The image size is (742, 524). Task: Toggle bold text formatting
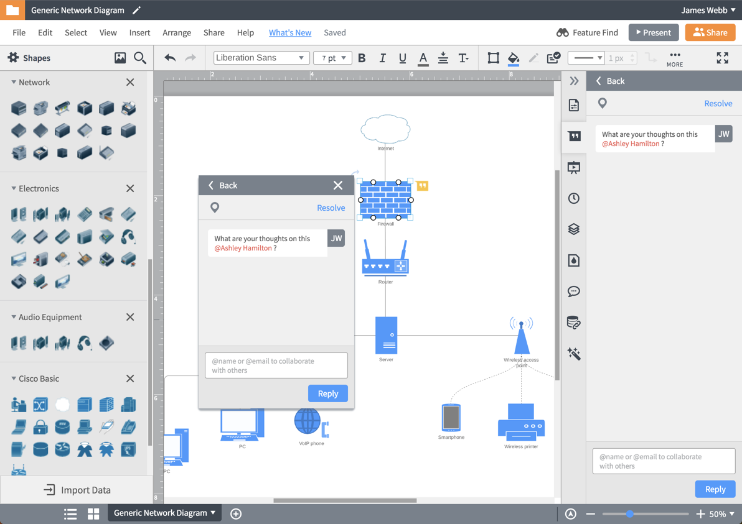pyautogui.click(x=362, y=57)
